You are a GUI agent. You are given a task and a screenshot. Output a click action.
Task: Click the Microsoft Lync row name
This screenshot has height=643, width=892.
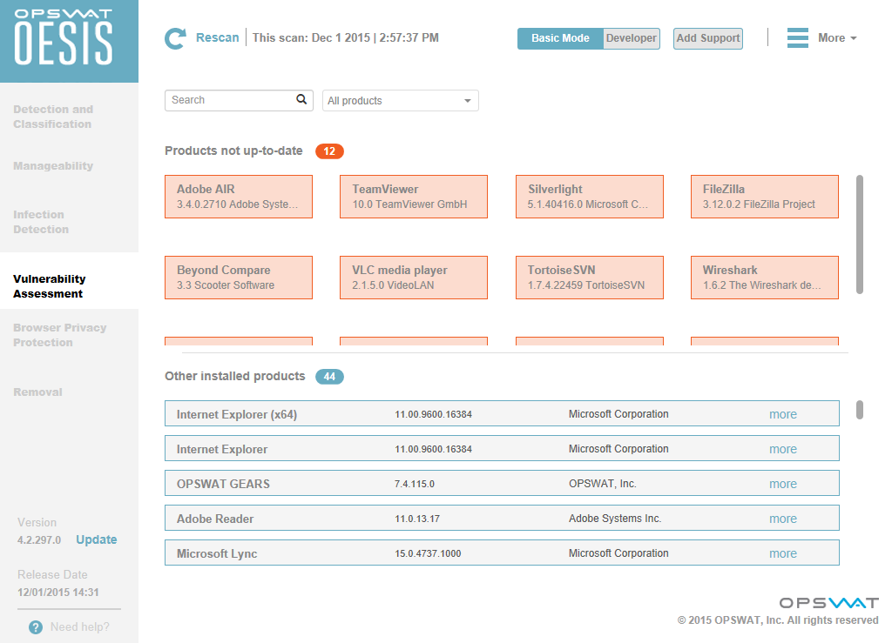coord(217,554)
